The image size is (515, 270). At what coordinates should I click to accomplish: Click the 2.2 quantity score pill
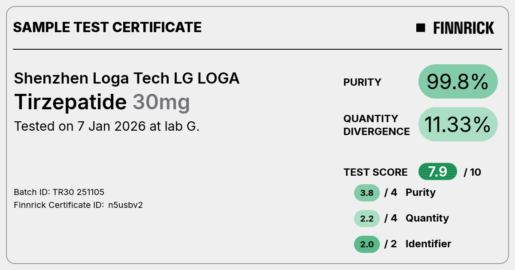[x=367, y=219]
